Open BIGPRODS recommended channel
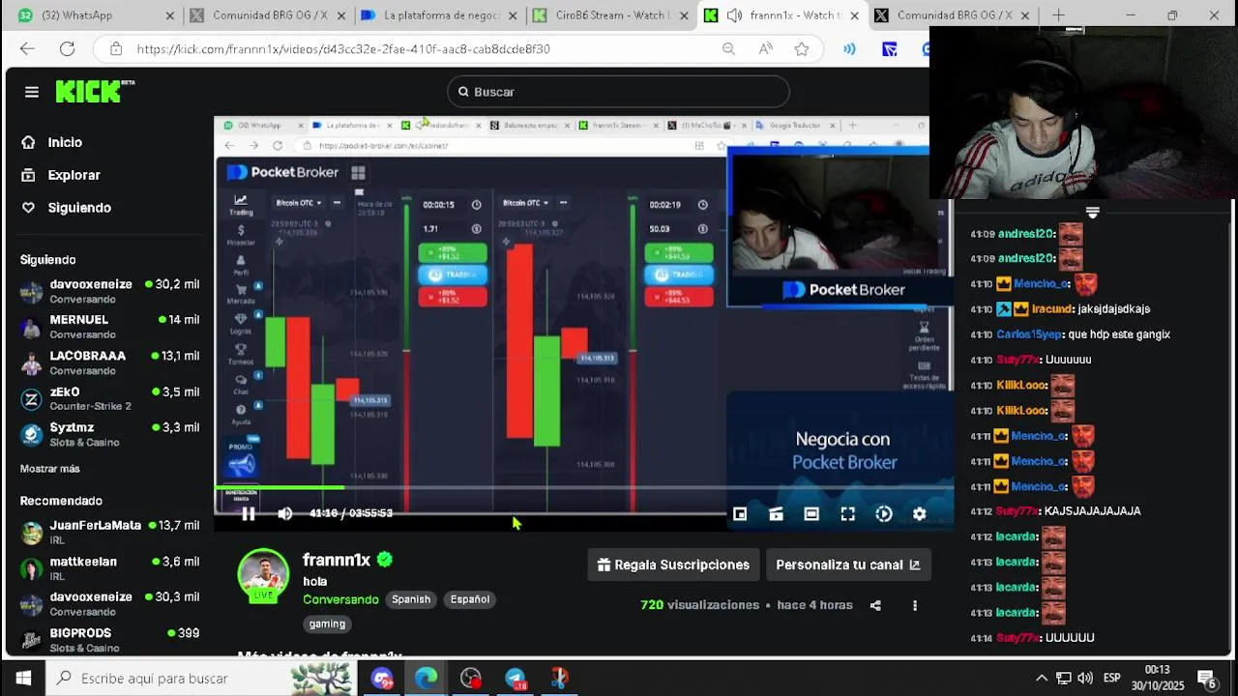 (109, 640)
